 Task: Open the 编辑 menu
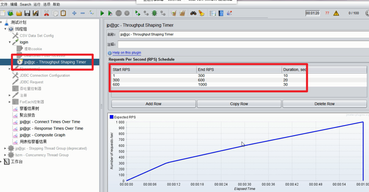pos(14,4)
